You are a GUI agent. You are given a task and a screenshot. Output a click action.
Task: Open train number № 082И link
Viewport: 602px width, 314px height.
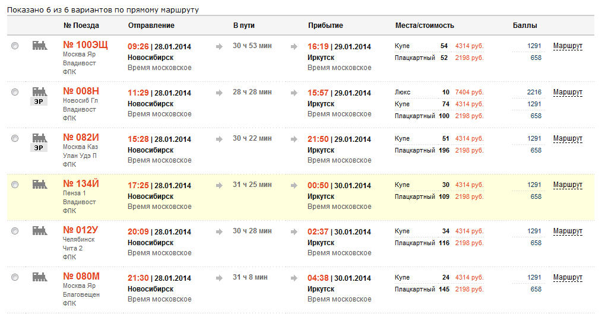pyautogui.click(x=81, y=137)
